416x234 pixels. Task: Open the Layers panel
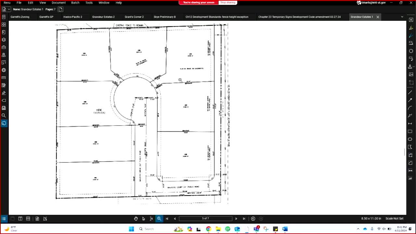tap(4, 40)
